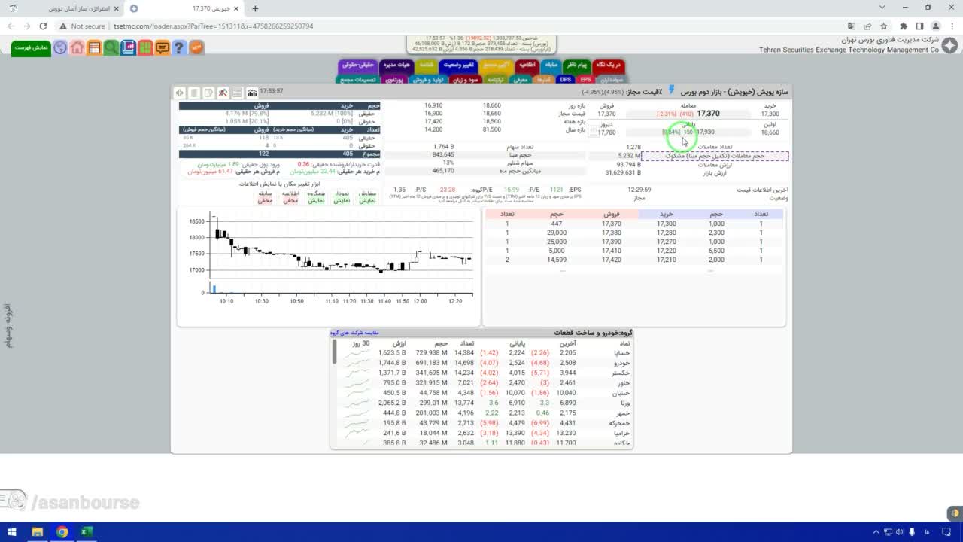Switch to the حقیقی-حقوقی tab

[357, 65]
